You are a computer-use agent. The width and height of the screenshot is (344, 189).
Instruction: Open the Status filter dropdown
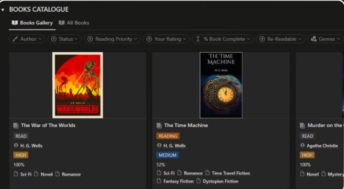click(x=65, y=39)
